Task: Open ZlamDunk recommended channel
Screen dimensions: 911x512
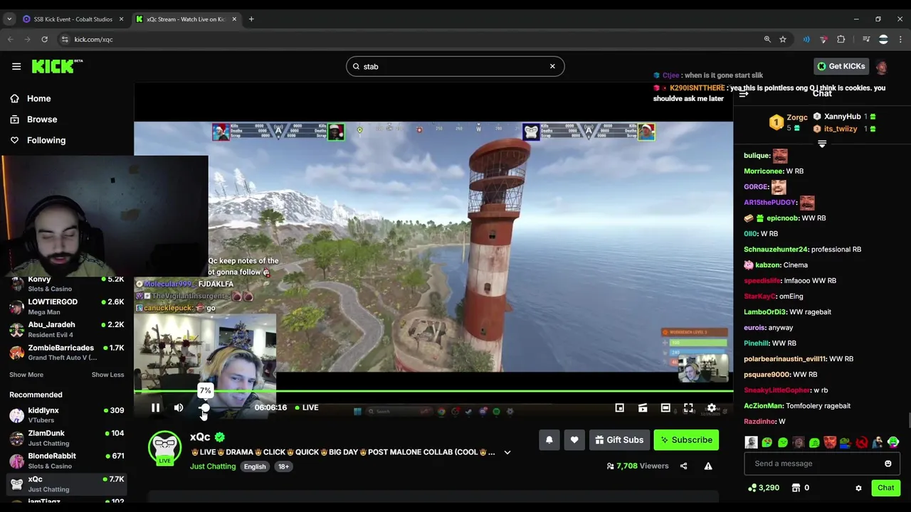Action: pos(67,438)
